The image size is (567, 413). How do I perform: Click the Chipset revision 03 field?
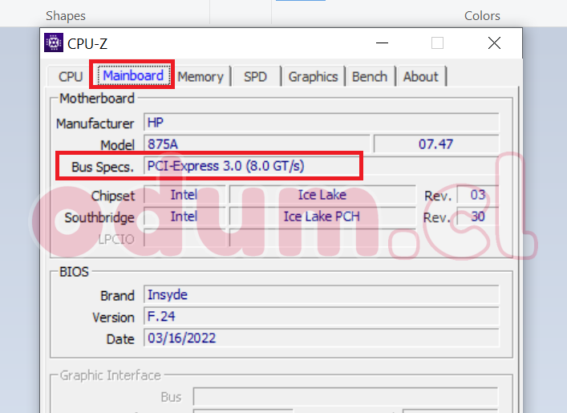tap(478, 195)
